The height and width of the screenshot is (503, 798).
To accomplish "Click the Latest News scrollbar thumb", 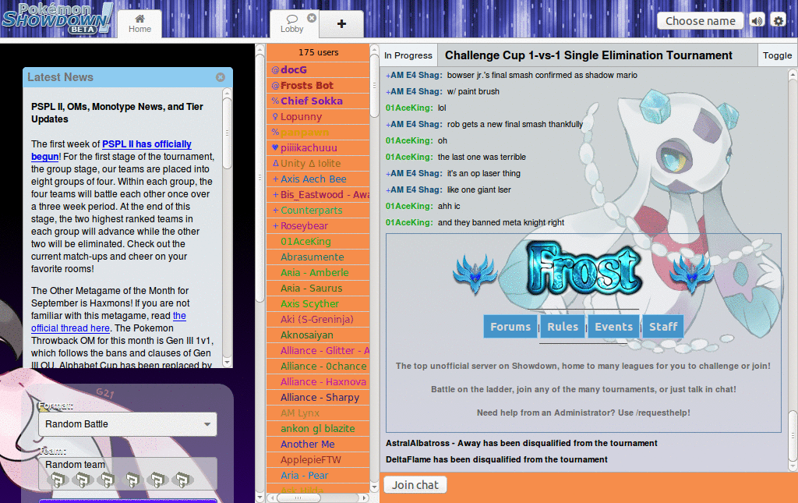I will click(x=227, y=133).
